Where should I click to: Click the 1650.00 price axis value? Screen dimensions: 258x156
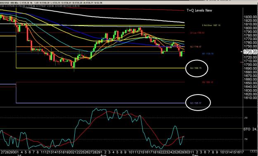tap(250, 83)
